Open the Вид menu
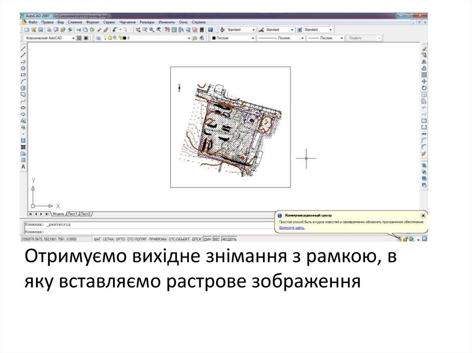Viewport: 472px width, 353px height. click(x=60, y=22)
